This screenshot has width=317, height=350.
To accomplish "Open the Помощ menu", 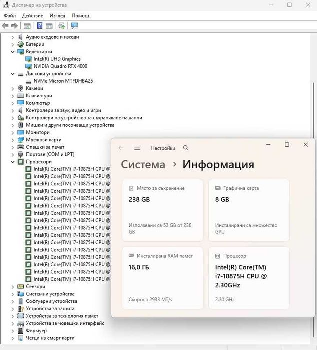I will coord(80,16).
